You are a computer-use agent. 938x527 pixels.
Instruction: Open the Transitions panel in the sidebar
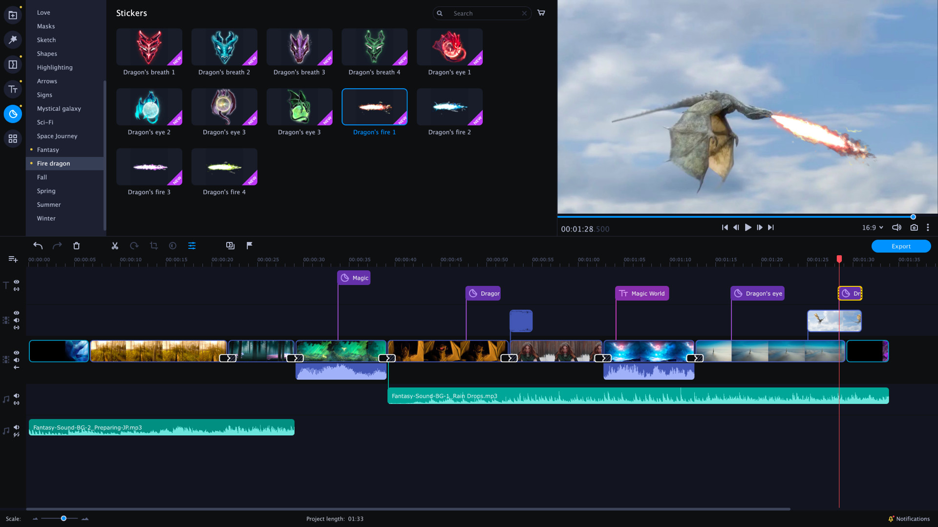[x=12, y=64]
